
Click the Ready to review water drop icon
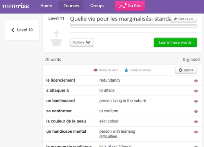tap(126, 70)
